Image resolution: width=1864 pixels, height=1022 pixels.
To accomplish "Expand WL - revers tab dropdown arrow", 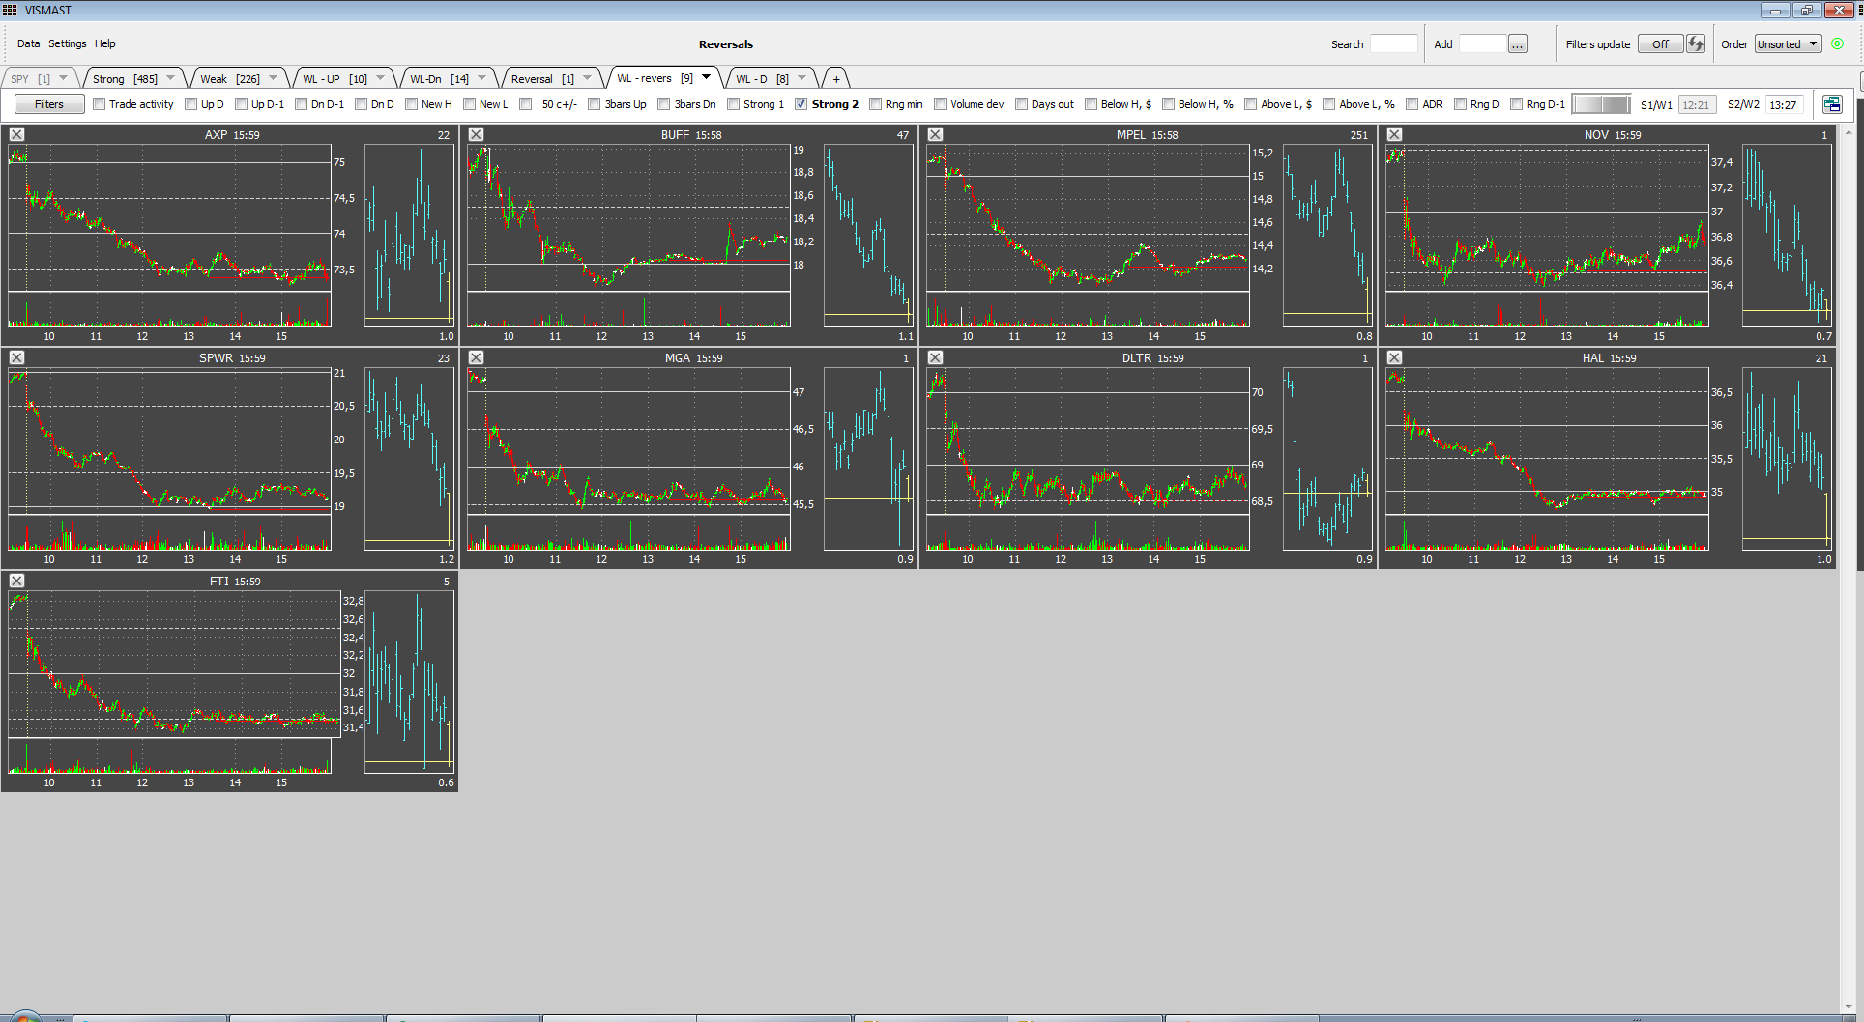I will 707,77.
